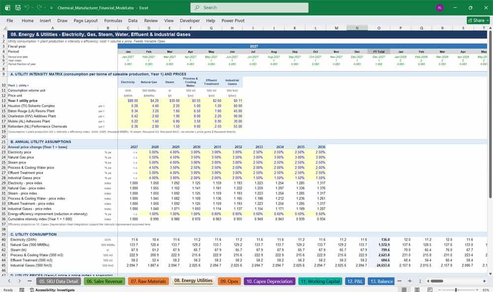This screenshot has height=292, width=493.
Task: Switch to 07. Raw Materials sheet
Action: pyautogui.click(x=148, y=281)
